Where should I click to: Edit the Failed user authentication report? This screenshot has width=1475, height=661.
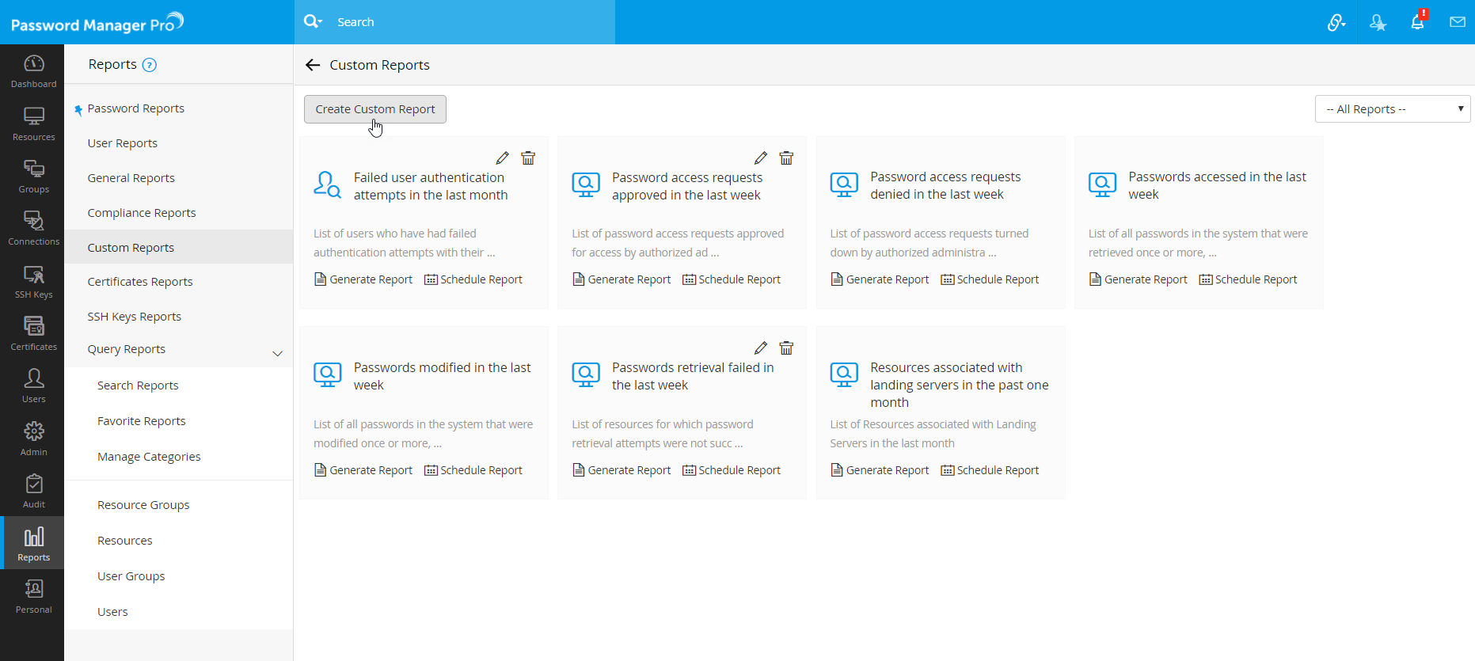502,158
